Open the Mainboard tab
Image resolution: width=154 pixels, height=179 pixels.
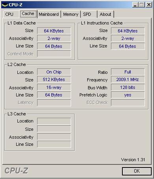coord(49,14)
